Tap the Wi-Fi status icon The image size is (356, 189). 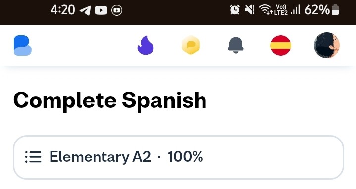pos(265,10)
